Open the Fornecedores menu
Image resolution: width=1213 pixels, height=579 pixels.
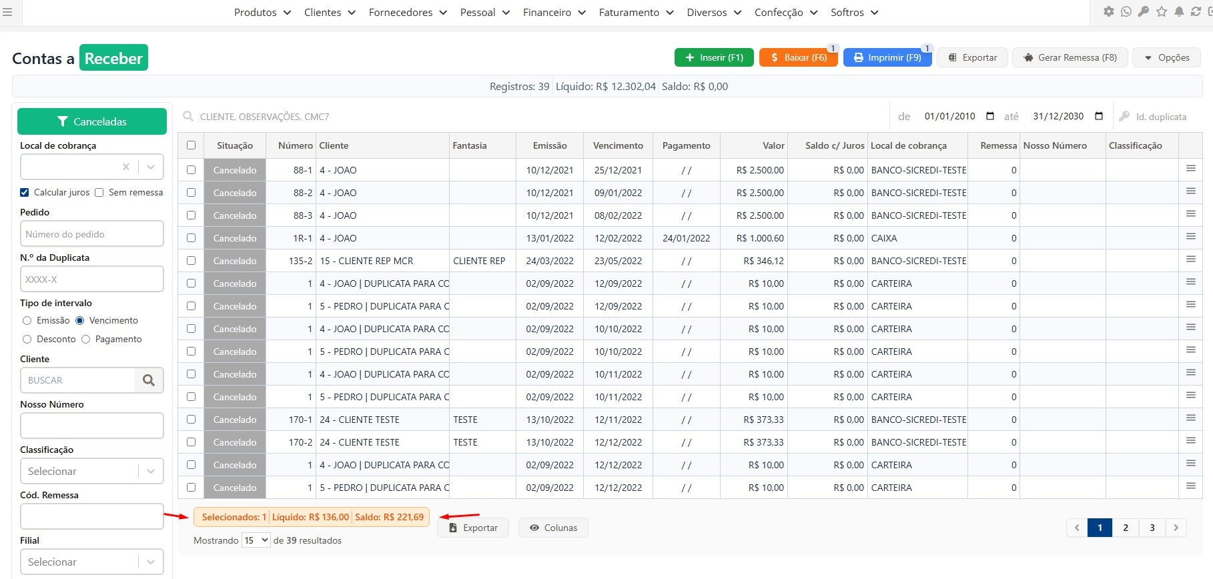408,12
